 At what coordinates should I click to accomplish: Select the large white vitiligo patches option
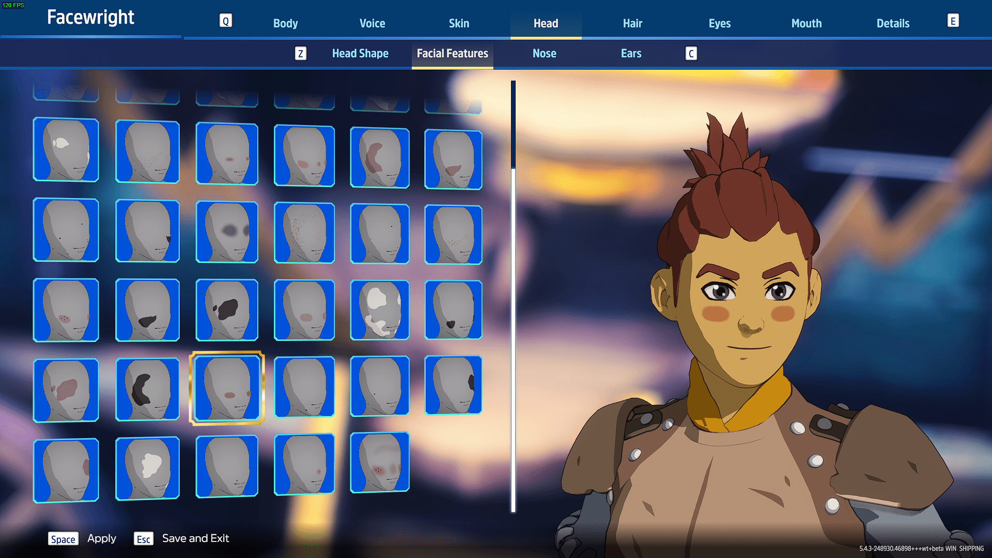(380, 310)
